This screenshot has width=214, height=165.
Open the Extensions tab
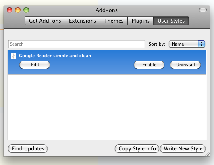83,21
